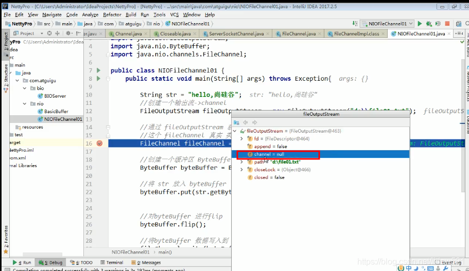Close the Channel.java tab
469x271 pixels.
coord(146,34)
